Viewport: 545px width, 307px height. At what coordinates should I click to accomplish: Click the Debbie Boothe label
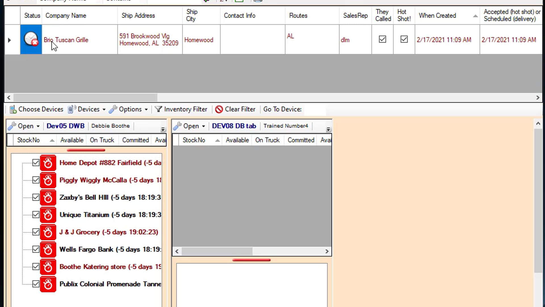[110, 126]
